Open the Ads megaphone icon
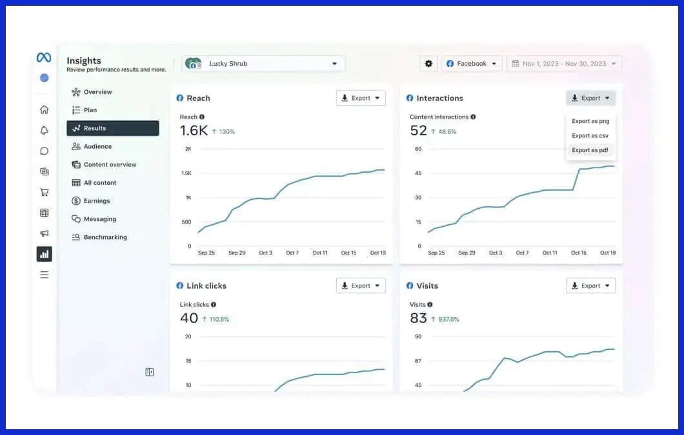684x435 pixels. 44,233
